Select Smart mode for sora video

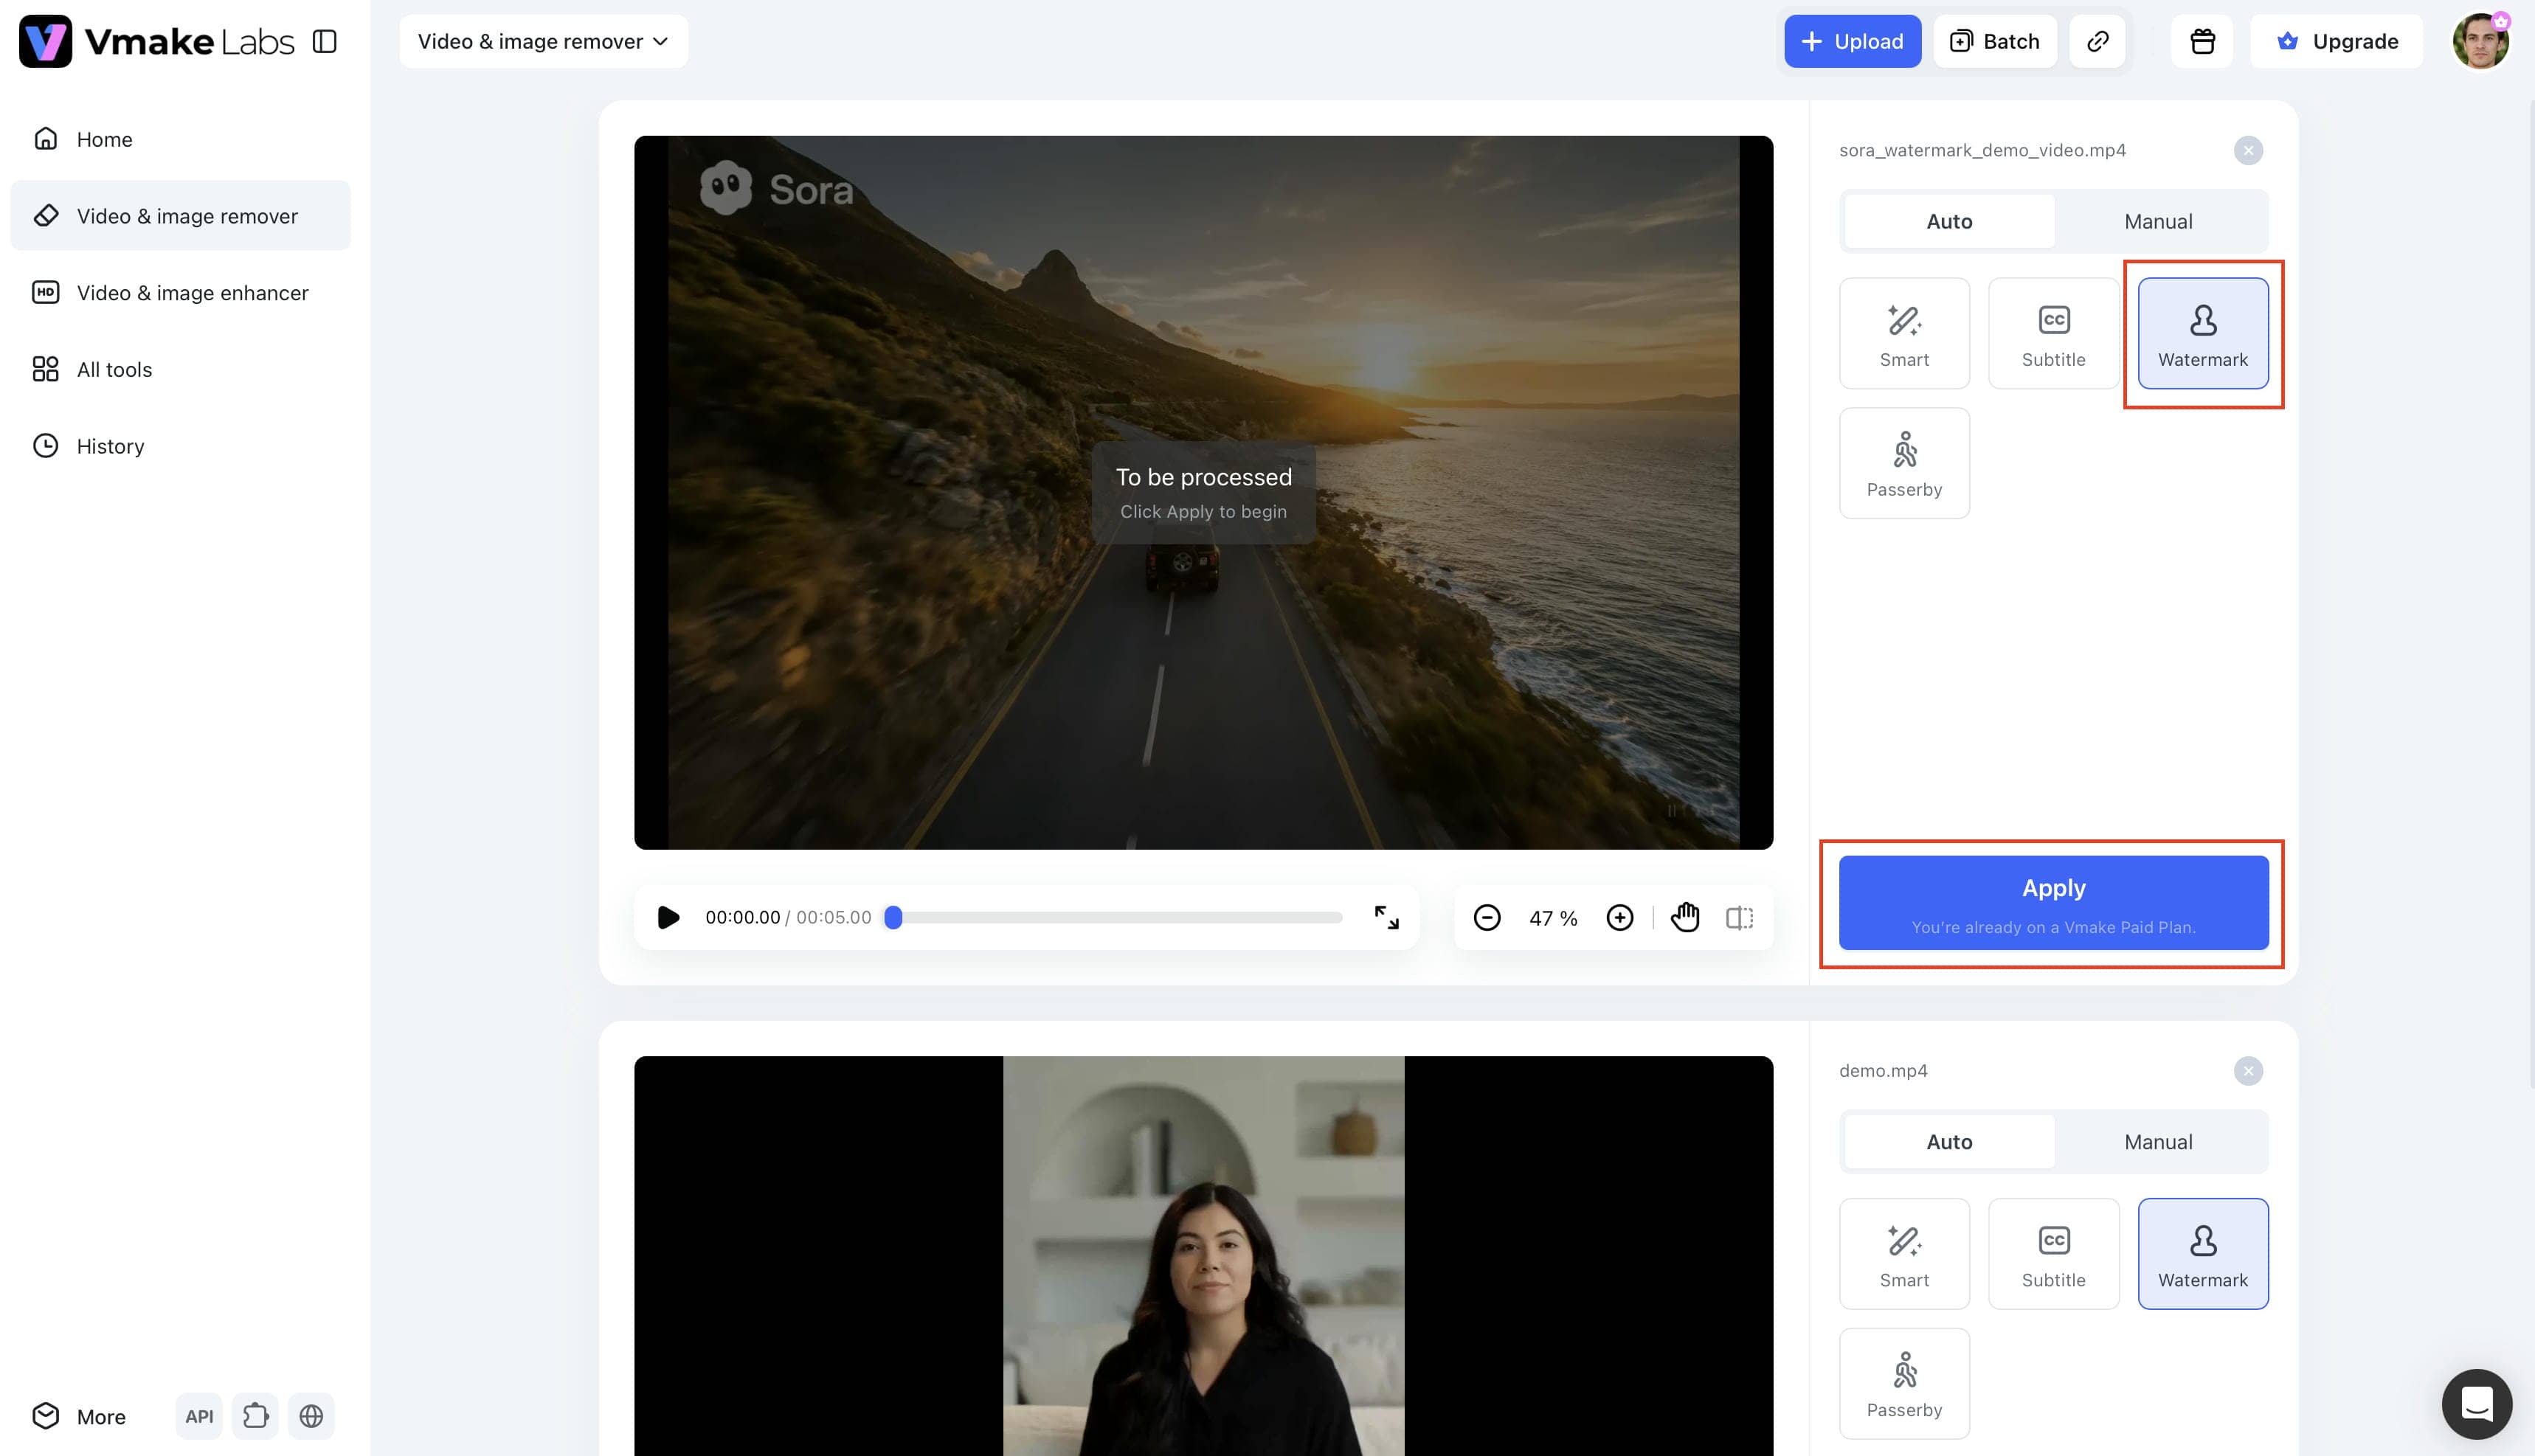(1904, 333)
